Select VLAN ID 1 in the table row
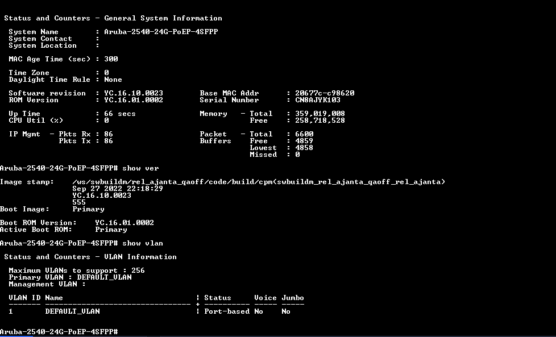Screen dimensions: 556x337 (x=11, y=311)
